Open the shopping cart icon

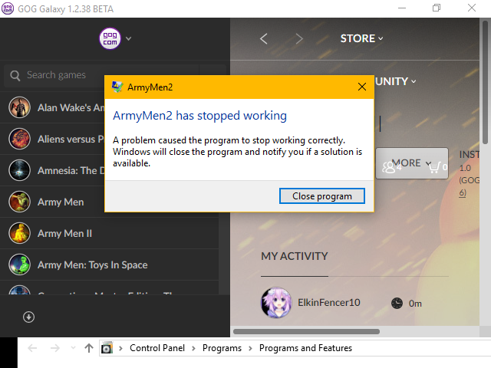(435, 167)
